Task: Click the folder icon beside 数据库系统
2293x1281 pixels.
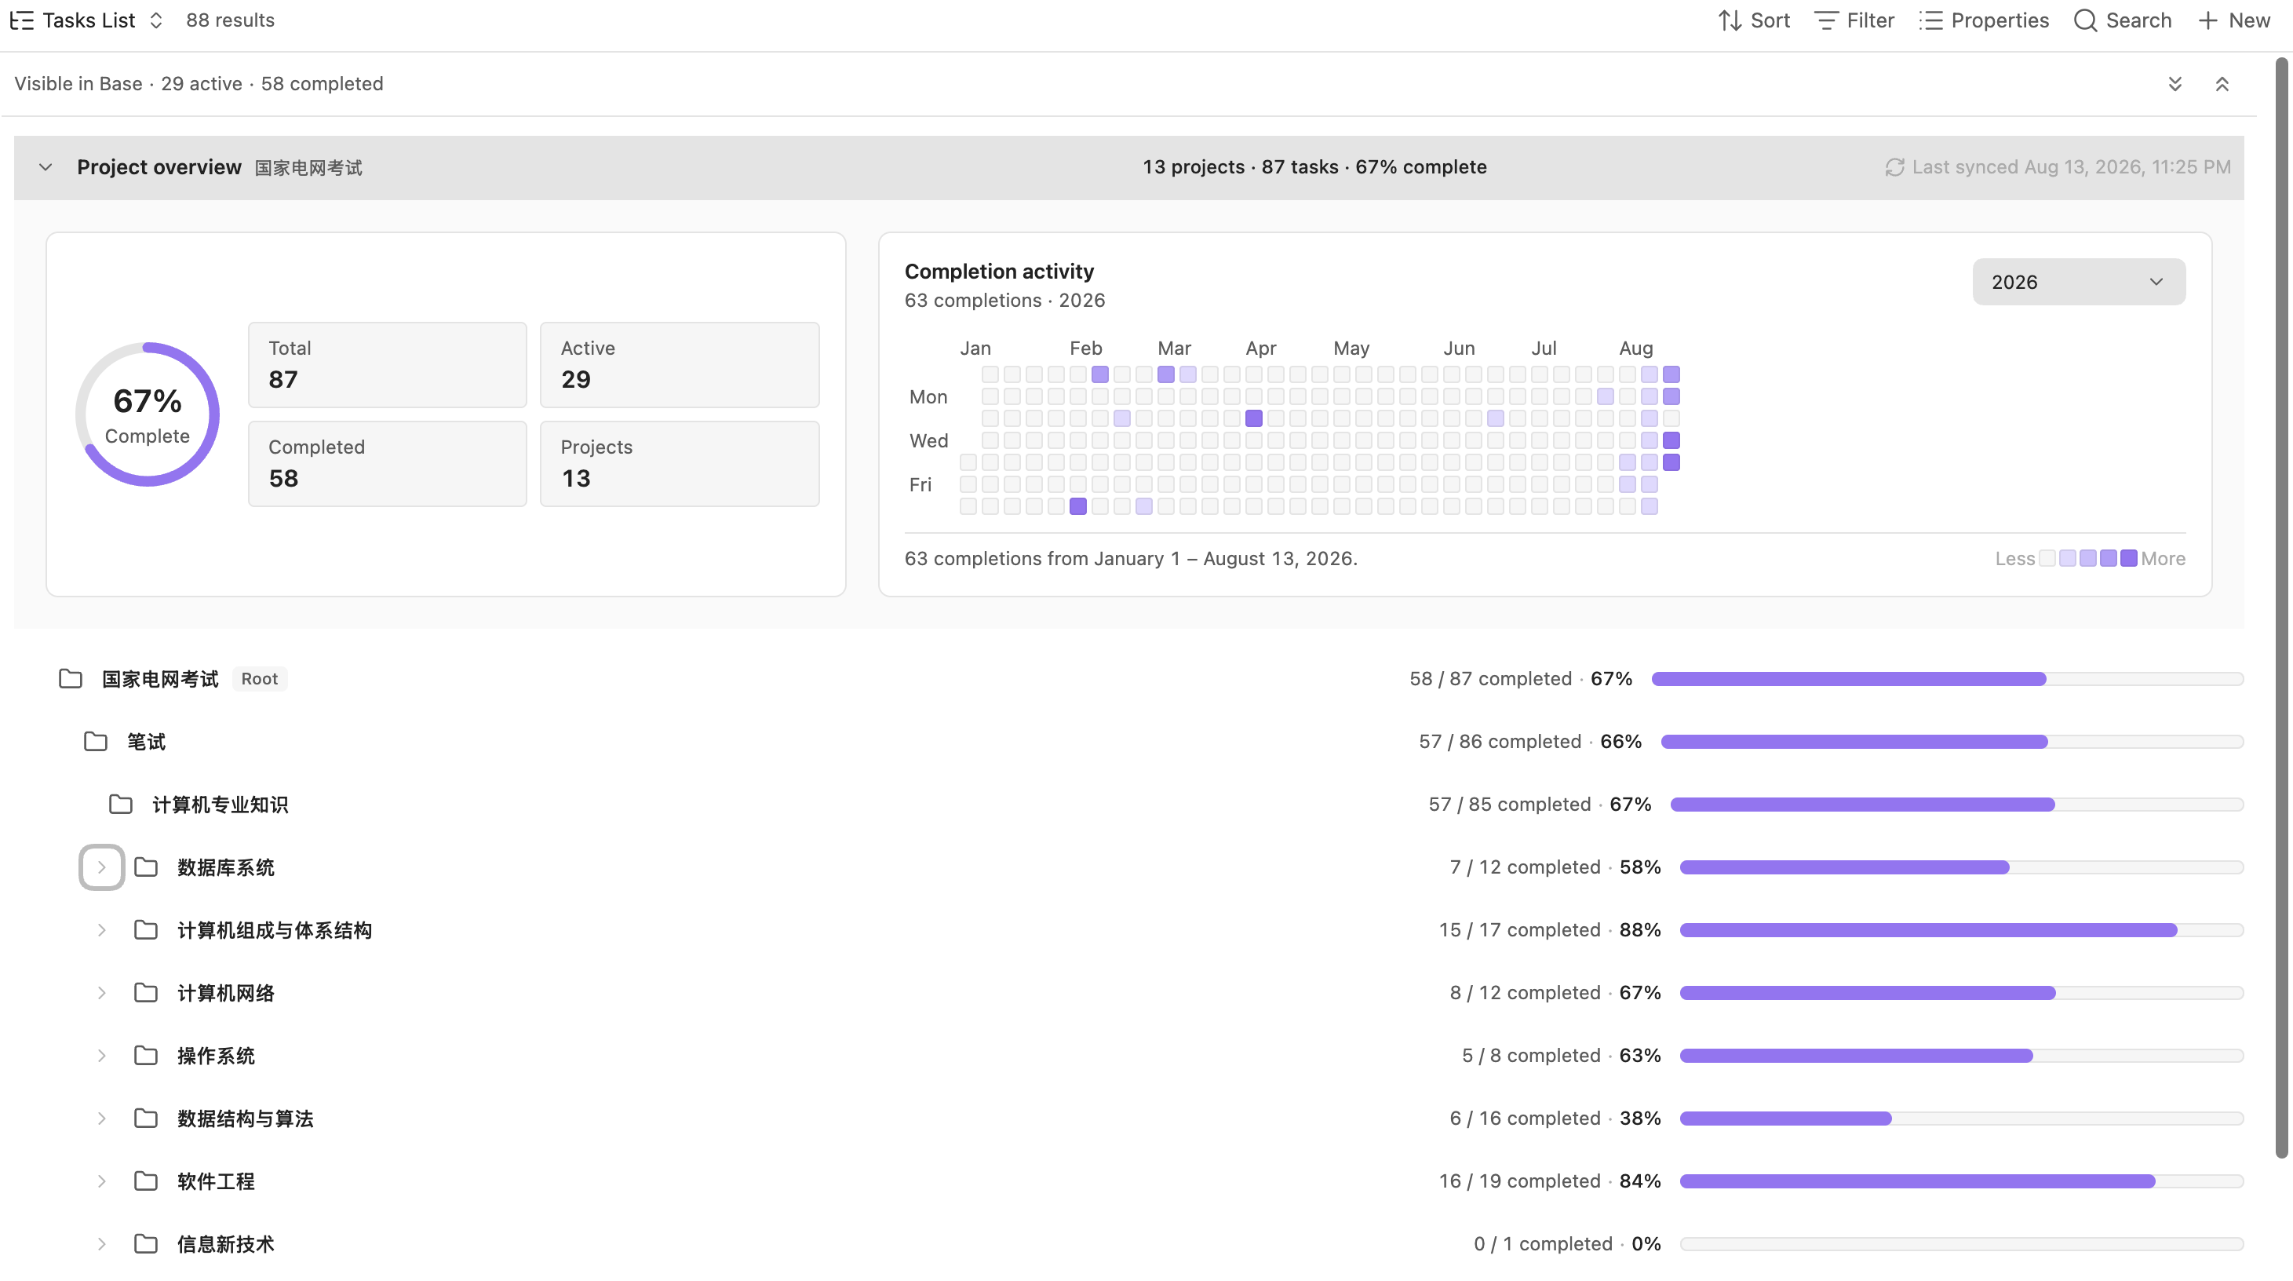Action: pos(145,867)
